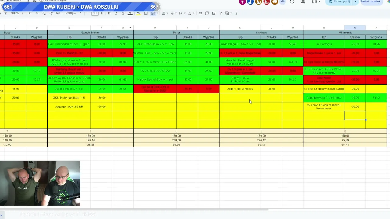The height and width of the screenshot is (219, 390).
Task: Apply currency format with zł icon
Action: pos(30,13)
